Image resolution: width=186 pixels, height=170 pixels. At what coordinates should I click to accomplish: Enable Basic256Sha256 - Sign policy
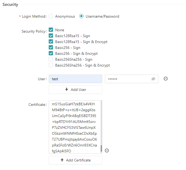click(51, 59)
